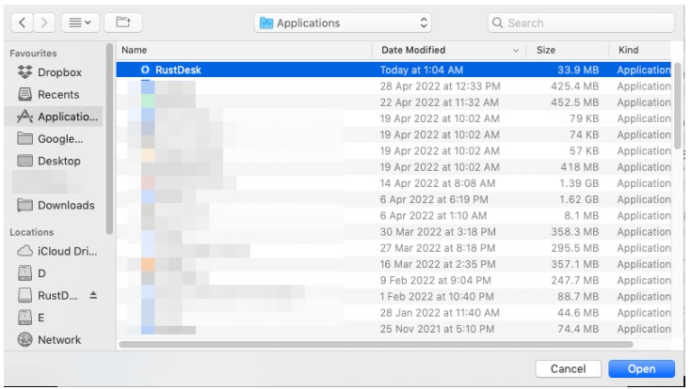This screenshot has width=691, height=389.
Task: Select the row dated 28 Apr 2022 at 12:33 PM
Action: (394, 86)
